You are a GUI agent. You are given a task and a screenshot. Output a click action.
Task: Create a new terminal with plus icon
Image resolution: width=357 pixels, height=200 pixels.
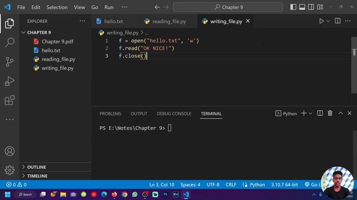(303, 113)
